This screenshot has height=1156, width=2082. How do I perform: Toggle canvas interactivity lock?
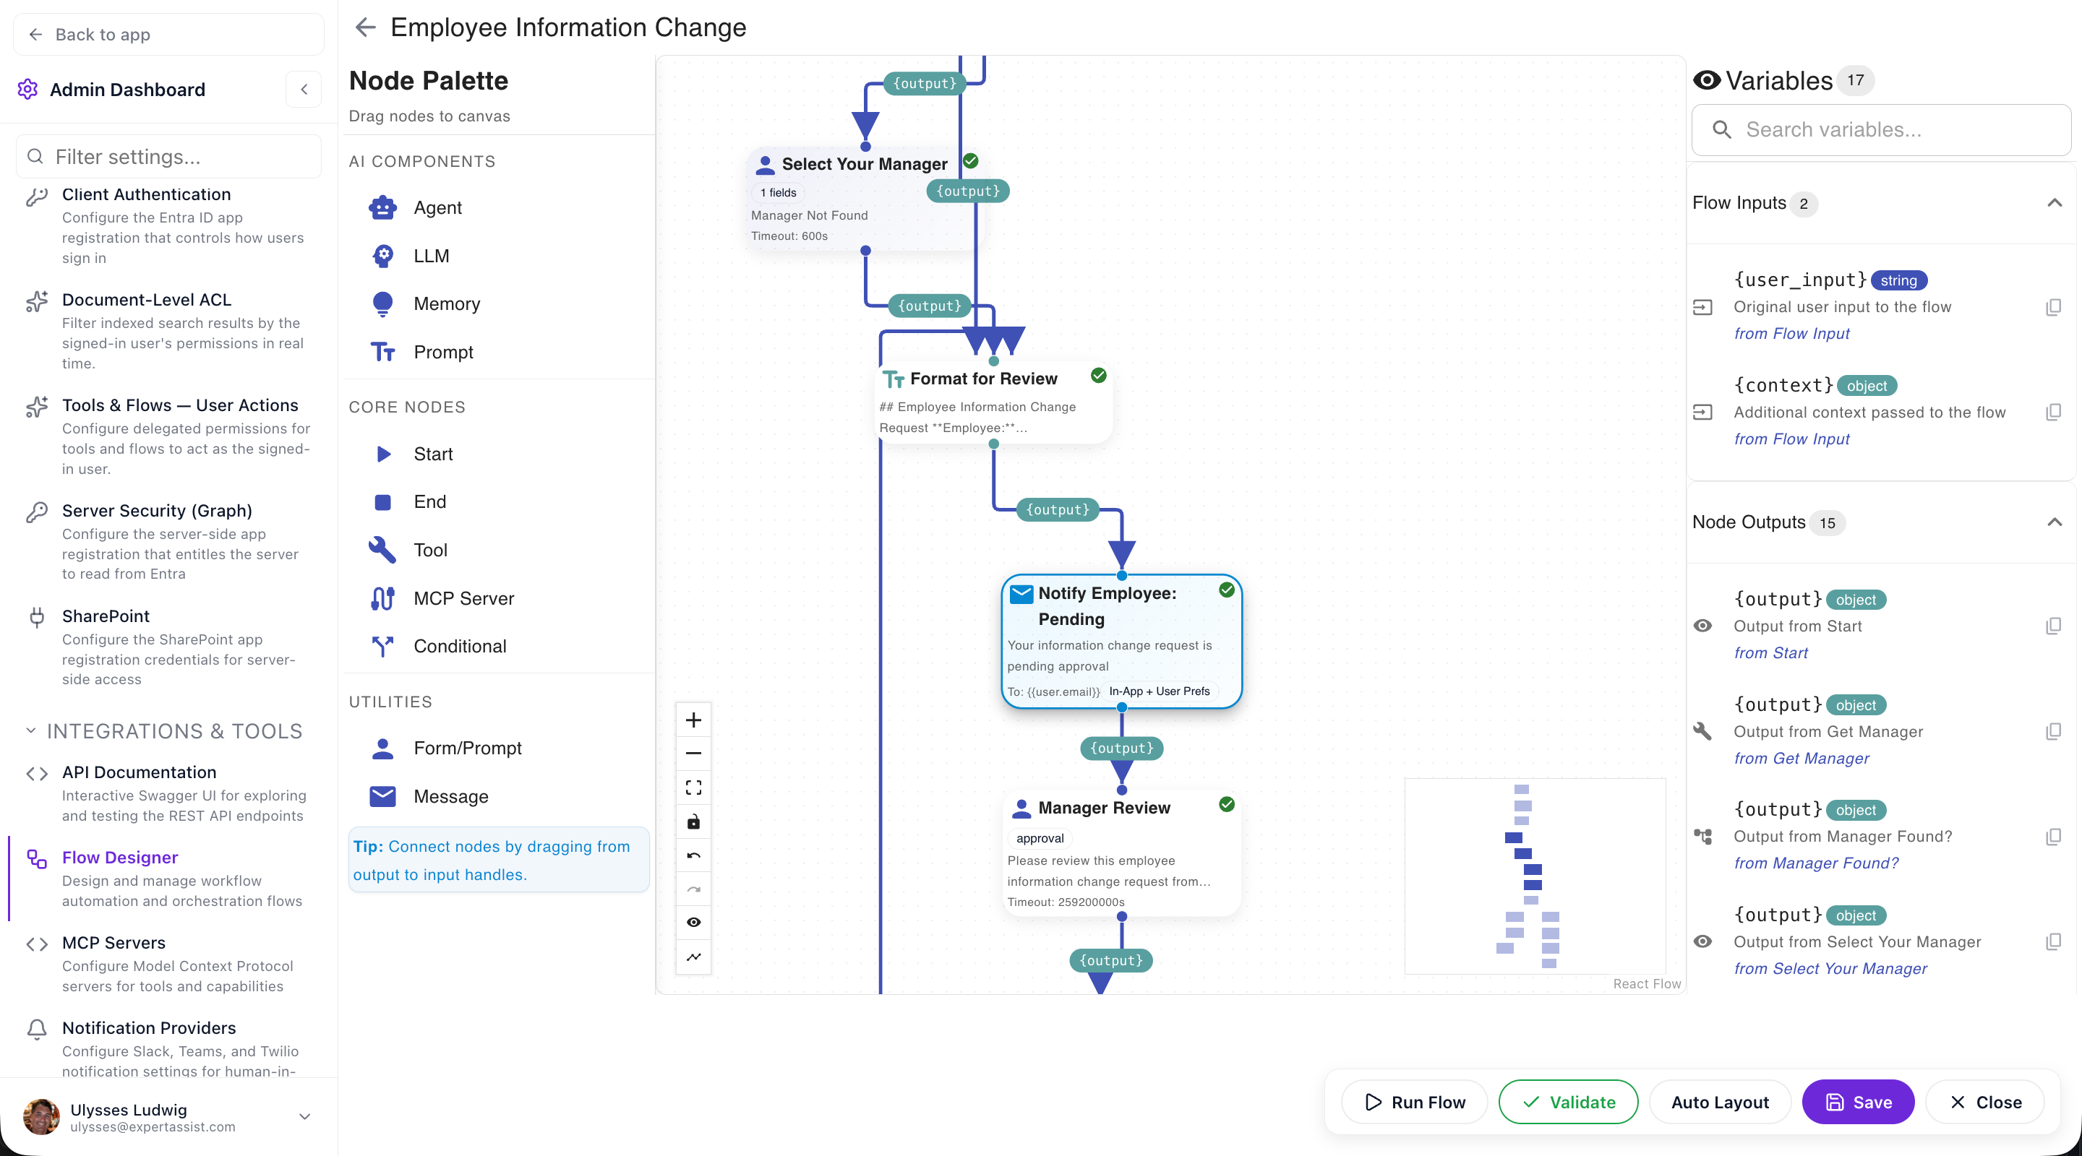coord(693,822)
